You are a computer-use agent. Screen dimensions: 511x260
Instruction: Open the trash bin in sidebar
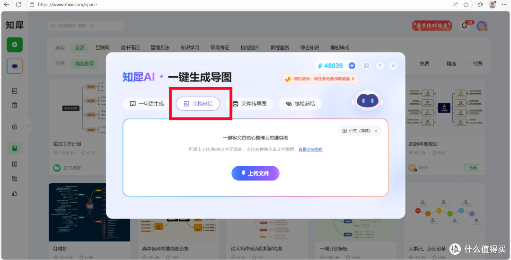point(15,105)
